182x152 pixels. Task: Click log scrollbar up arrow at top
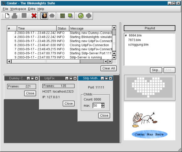coord(114,28)
